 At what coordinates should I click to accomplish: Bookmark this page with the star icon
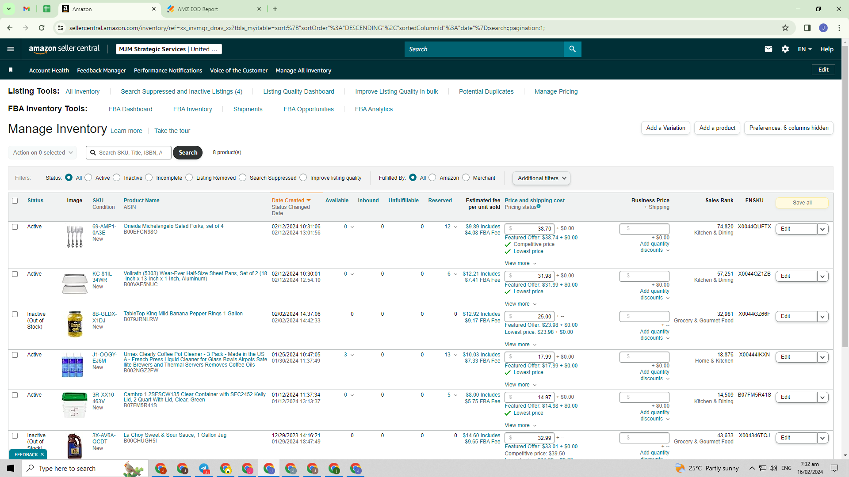(x=785, y=28)
